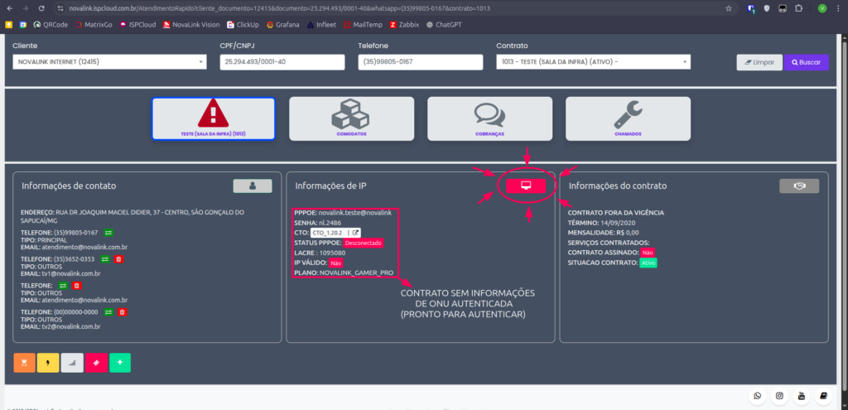Open WhatsApp via the footer icon
The width and height of the screenshot is (848, 410).
[757, 396]
